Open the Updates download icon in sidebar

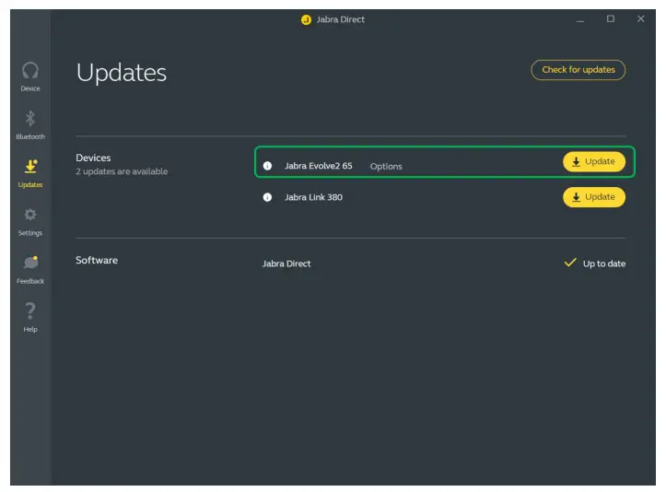coord(30,167)
